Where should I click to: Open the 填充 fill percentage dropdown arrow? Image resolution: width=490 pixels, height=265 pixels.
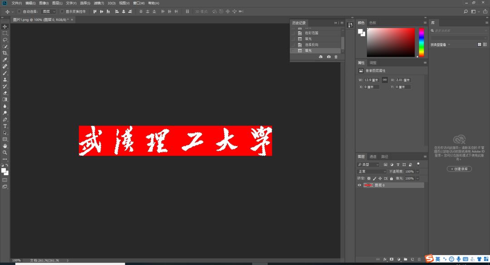tap(417, 178)
